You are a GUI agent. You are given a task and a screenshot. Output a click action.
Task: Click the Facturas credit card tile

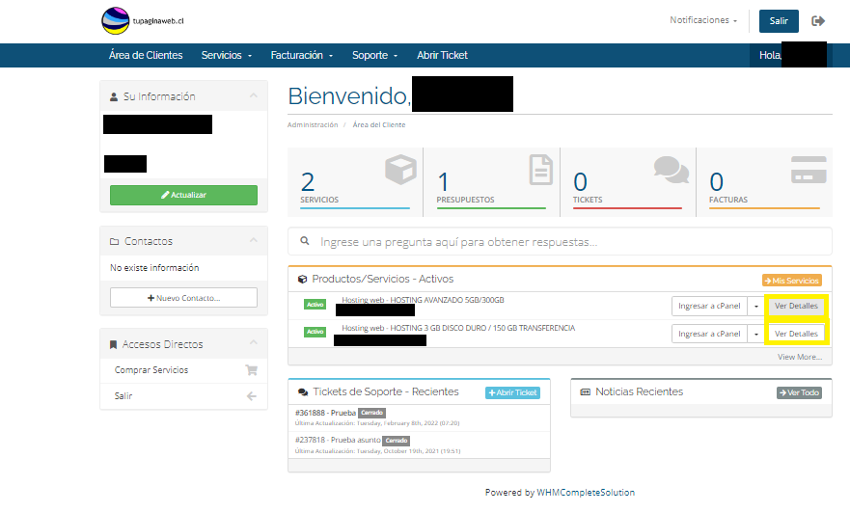pos(763,179)
